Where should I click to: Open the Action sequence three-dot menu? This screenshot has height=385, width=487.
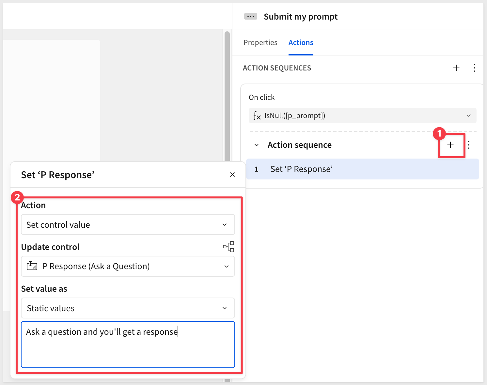tap(469, 145)
